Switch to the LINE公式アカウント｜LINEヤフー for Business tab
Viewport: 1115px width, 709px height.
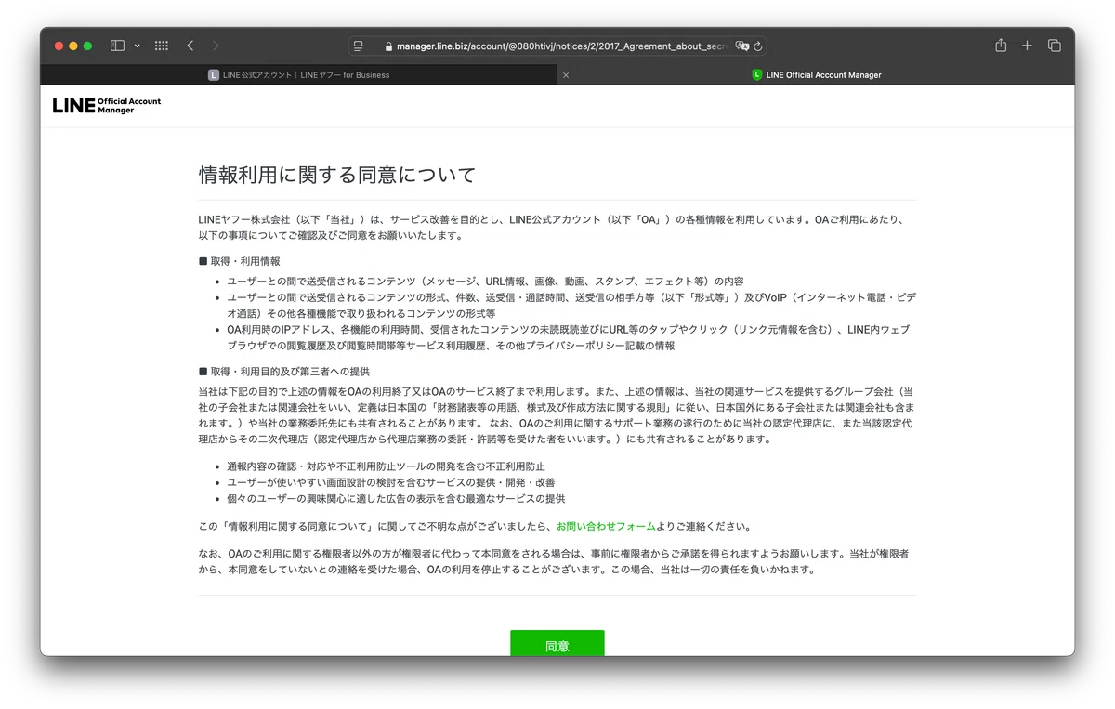click(298, 75)
